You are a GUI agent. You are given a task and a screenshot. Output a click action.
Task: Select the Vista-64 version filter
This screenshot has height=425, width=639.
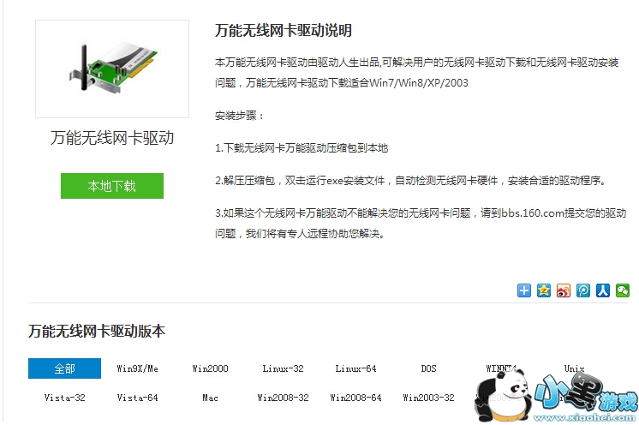pyautogui.click(x=137, y=398)
